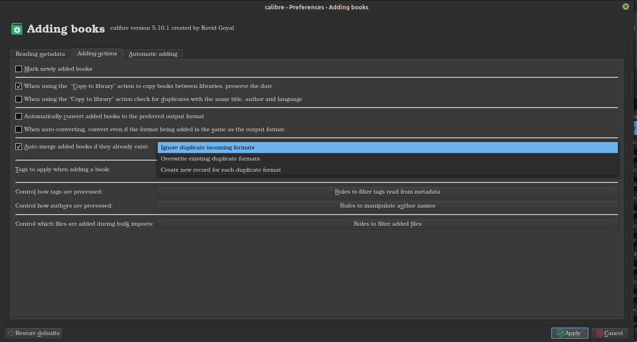Switch to the Automatic adding tab
This screenshot has height=342, width=637.
[x=153, y=54]
